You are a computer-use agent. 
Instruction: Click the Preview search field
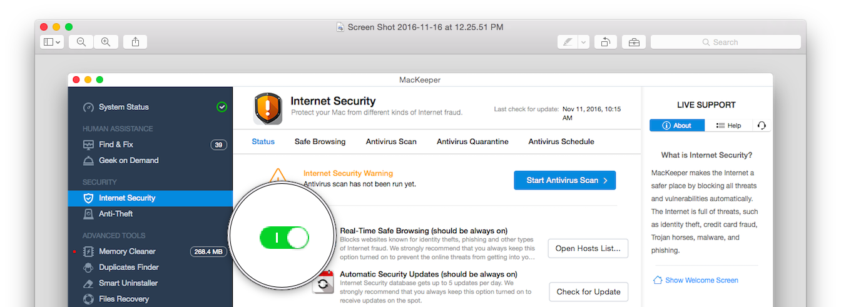pyautogui.click(x=726, y=42)
